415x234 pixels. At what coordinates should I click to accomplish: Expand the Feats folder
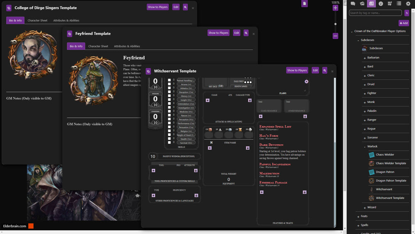pyautogui.click(x=358, y=216)
